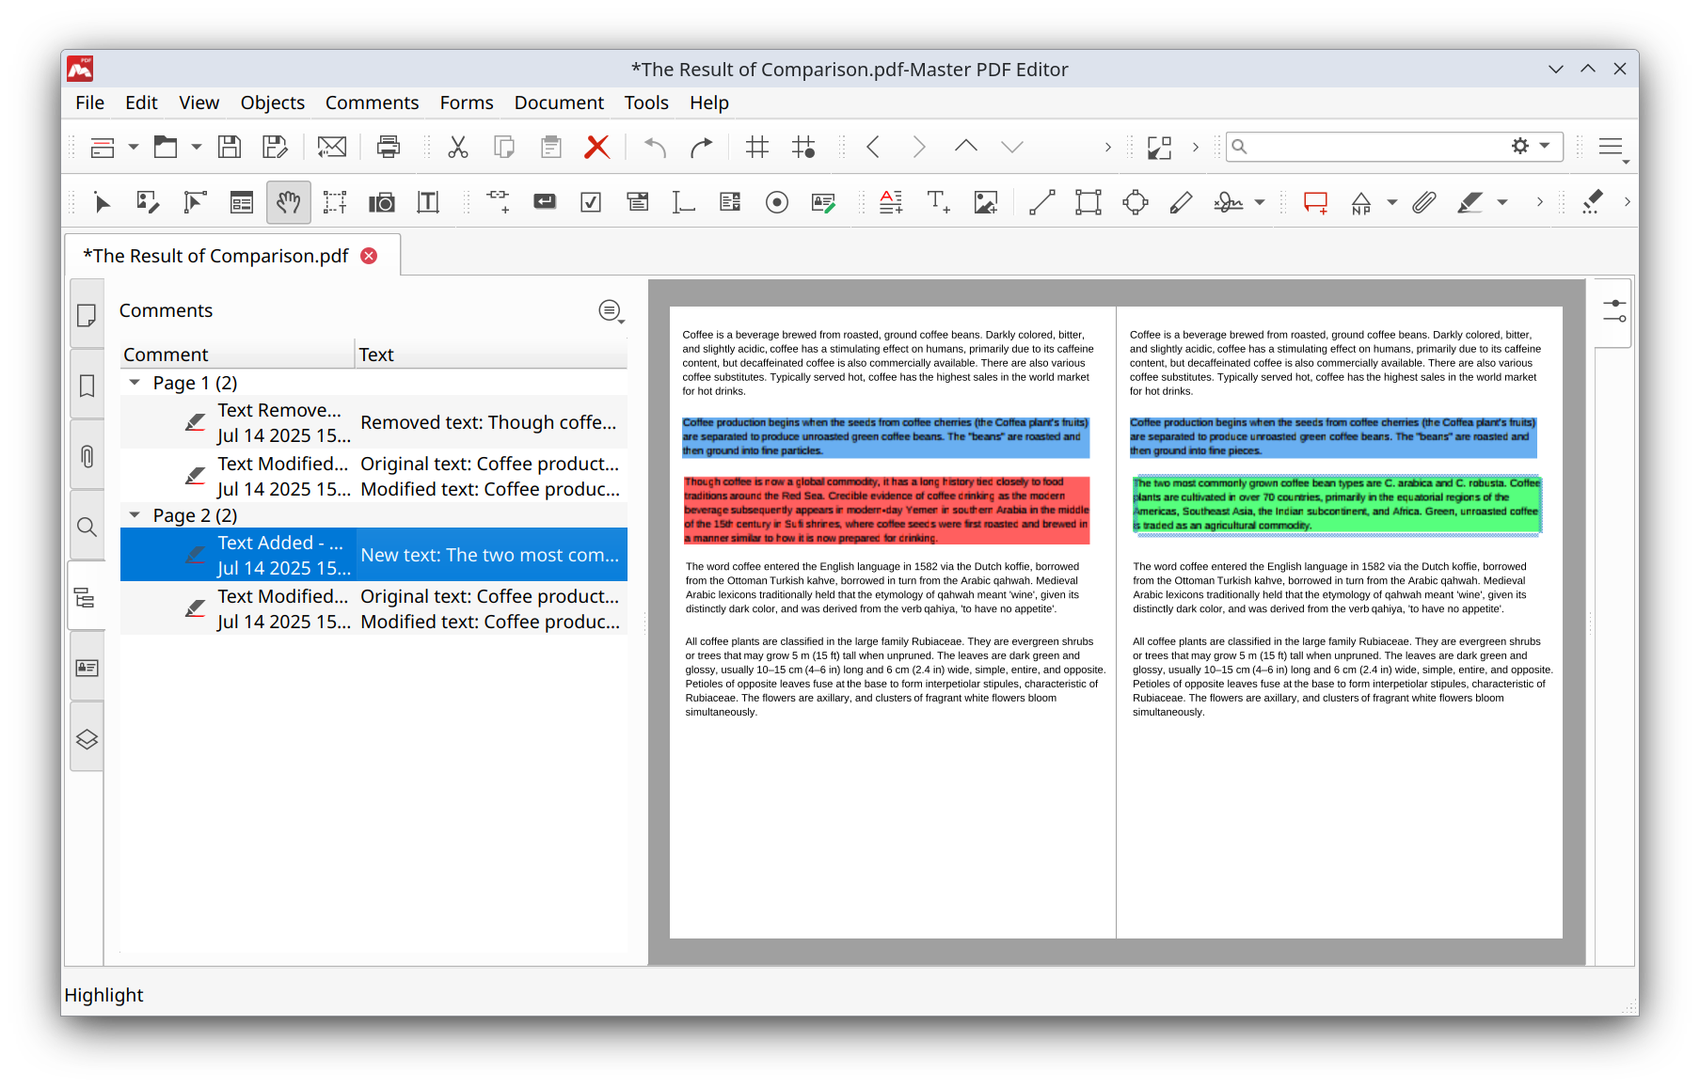Collapse the Page 1 comment group
This screenshot has height=1088, width=1700.
tap(135, 383)
